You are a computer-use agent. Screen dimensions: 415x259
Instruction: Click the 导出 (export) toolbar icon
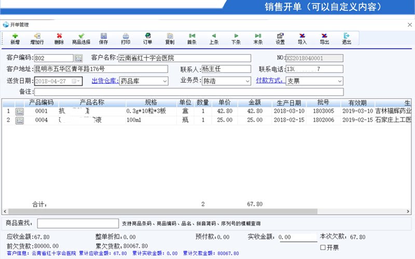(324, 38)
